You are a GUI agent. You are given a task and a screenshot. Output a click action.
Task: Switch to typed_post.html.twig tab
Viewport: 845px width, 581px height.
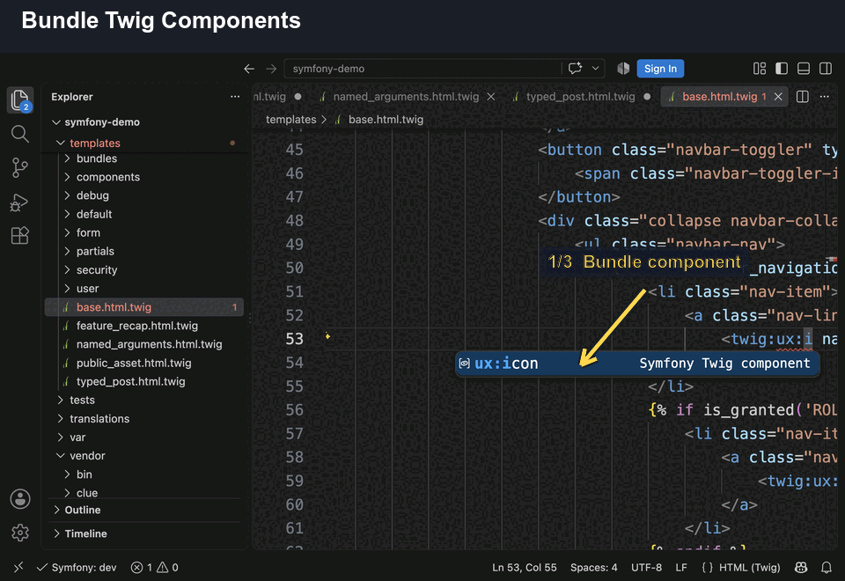580,97
